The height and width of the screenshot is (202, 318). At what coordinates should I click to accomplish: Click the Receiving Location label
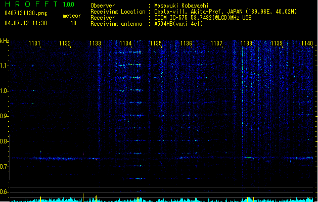118,12
